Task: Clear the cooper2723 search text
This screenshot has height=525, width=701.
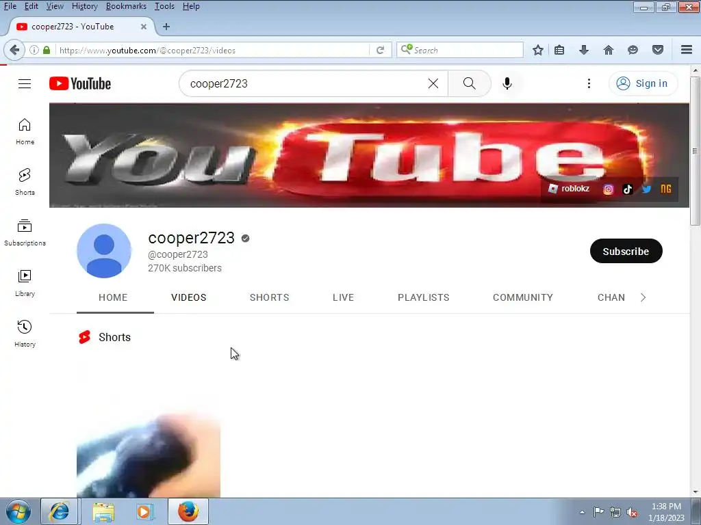Action: (x=433, y=83)
